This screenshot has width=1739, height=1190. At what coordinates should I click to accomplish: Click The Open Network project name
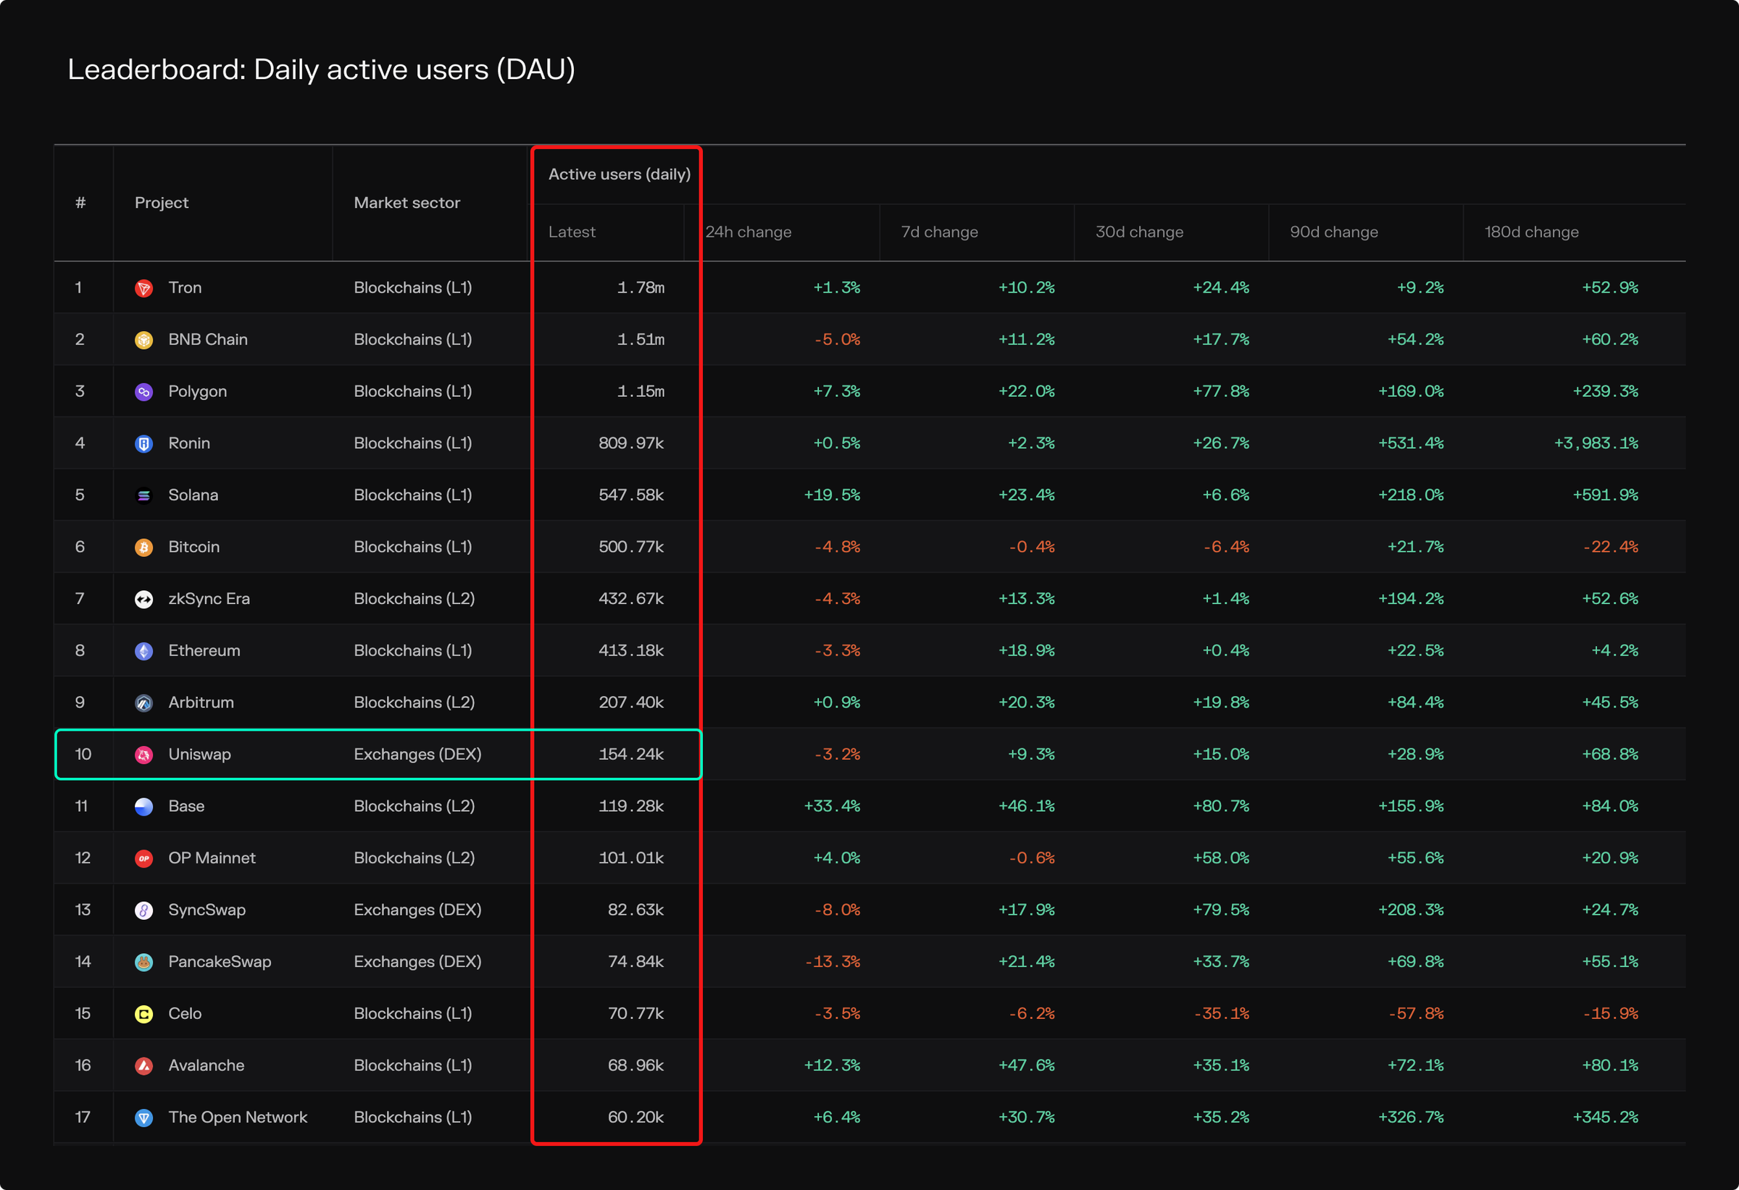coord(237,1117)
